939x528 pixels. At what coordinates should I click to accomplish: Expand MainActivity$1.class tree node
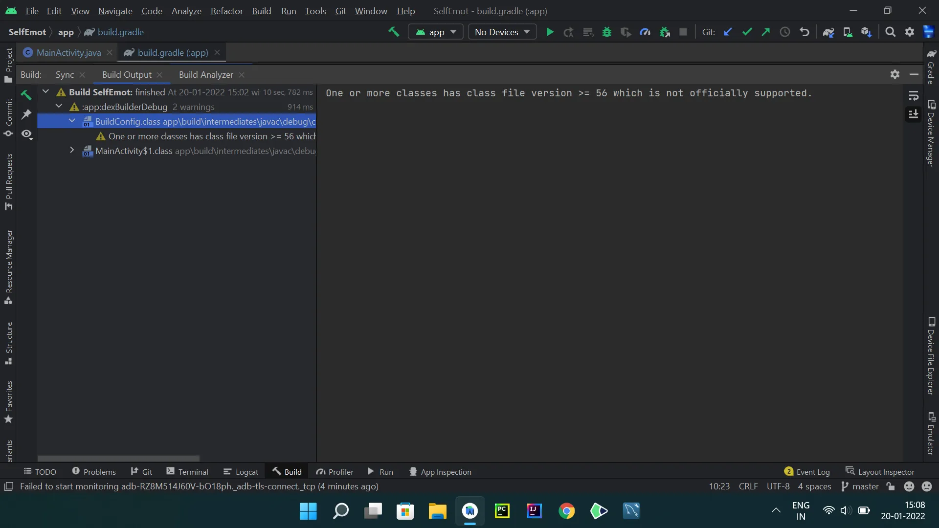click(x=72, y=151)
